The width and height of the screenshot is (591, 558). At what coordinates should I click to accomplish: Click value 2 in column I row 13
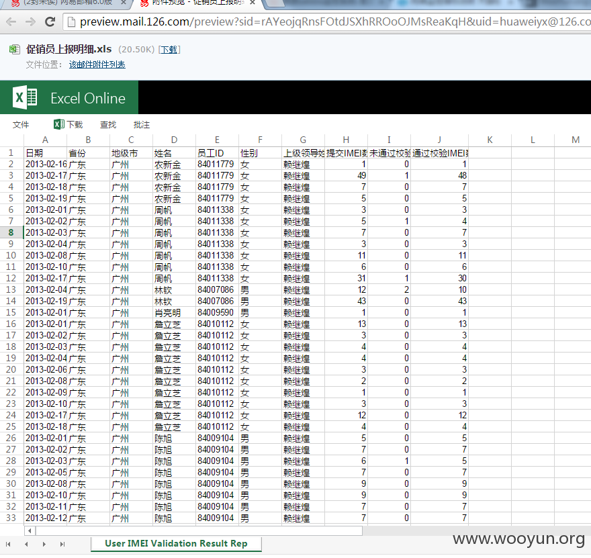point(389,289)
